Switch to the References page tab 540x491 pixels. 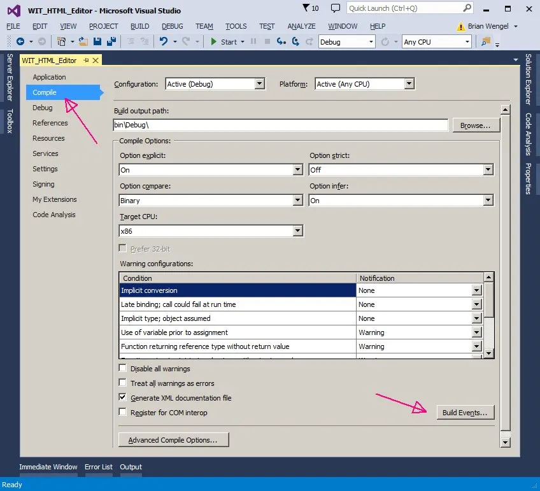[50, 123]
